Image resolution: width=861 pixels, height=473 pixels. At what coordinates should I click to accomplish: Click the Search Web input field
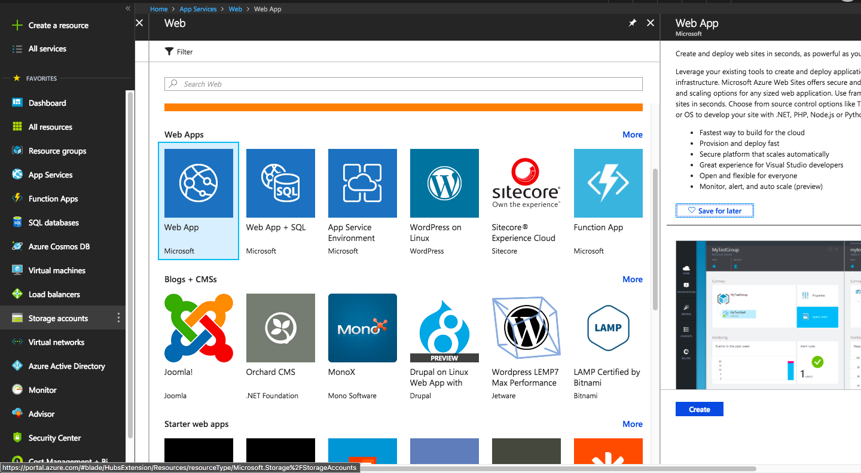pyautogui.click(x=404, y=84)
